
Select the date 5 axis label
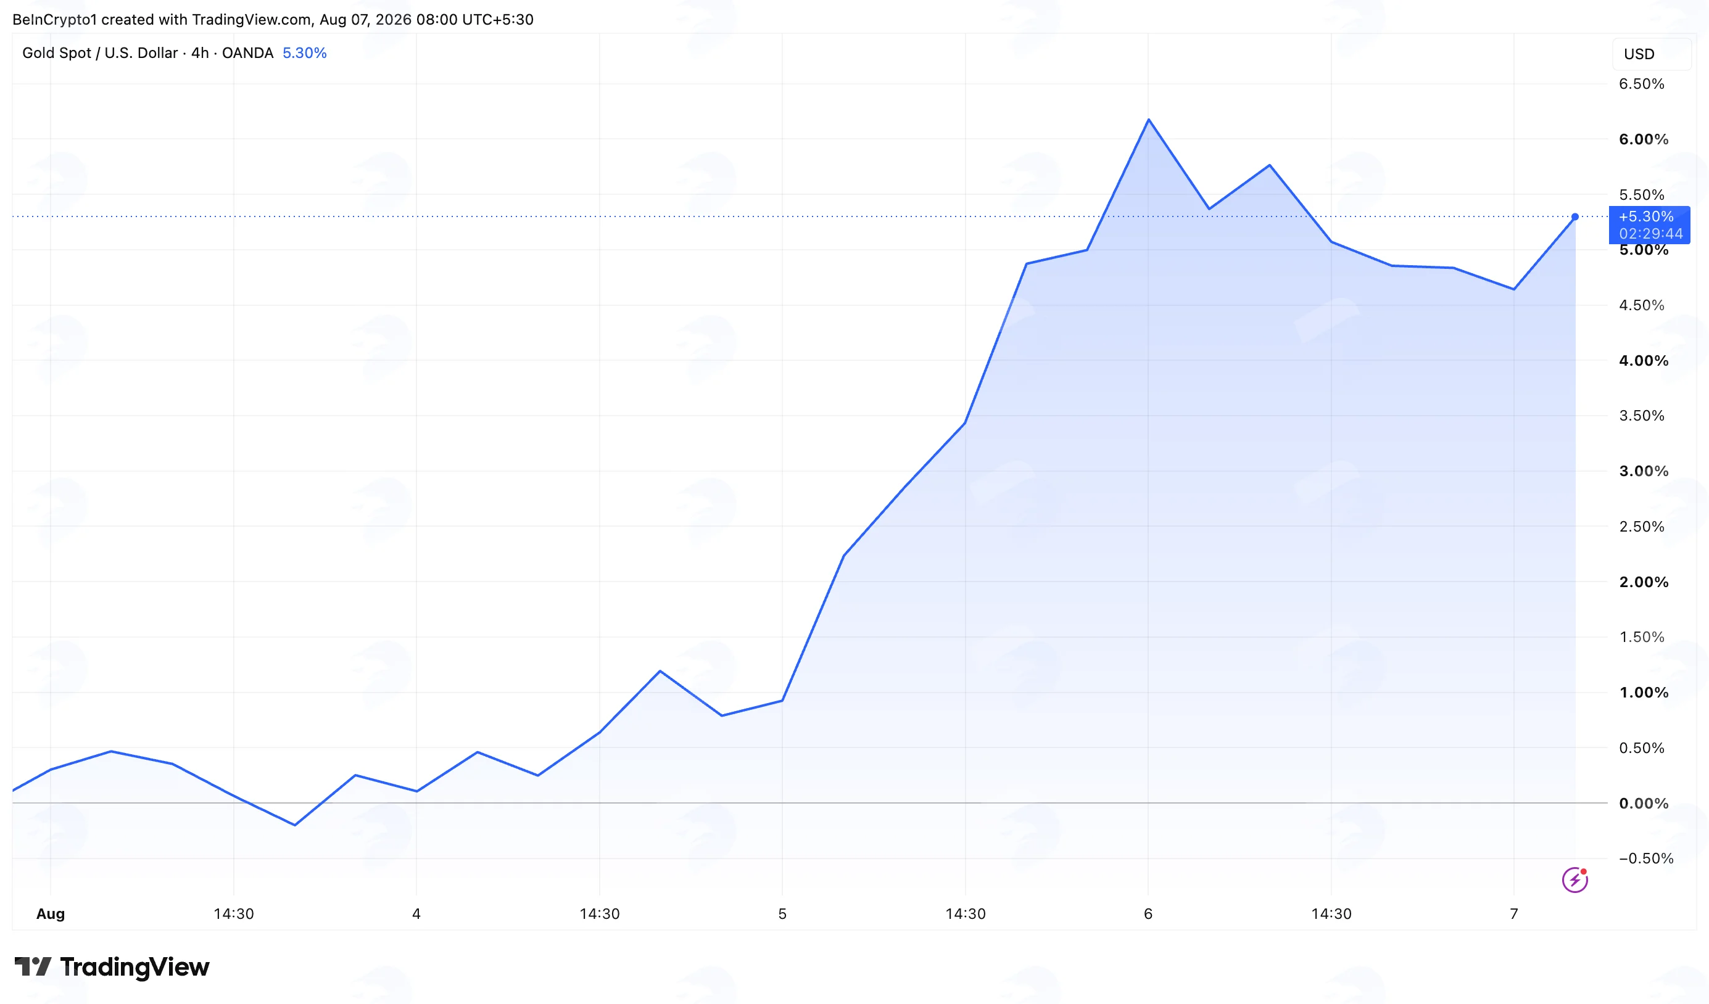[782, 914]
